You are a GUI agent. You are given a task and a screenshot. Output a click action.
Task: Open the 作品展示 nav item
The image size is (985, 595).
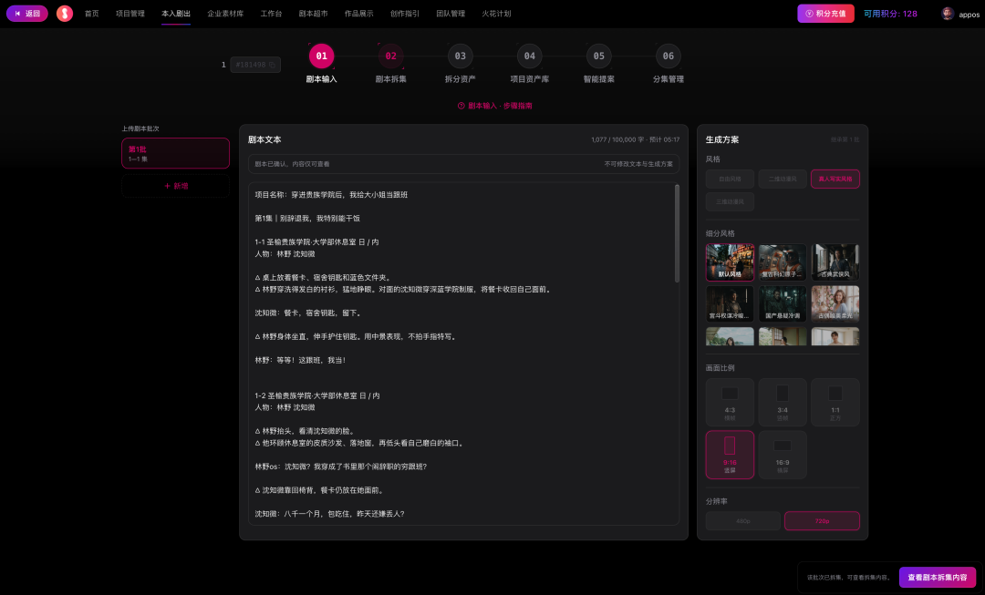[x=358, y=13]
